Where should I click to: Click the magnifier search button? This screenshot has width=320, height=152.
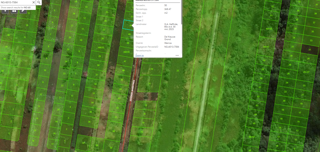pos(39,2)
